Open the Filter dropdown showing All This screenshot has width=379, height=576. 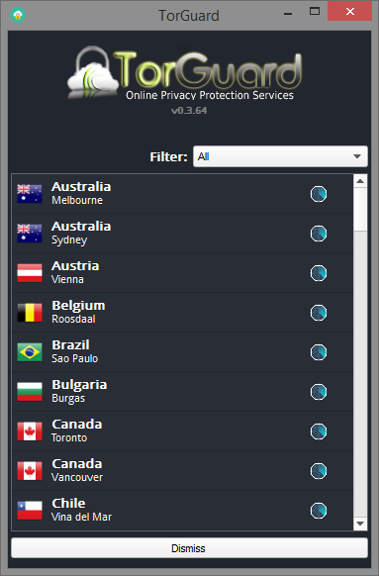click(x=280, y=156)
